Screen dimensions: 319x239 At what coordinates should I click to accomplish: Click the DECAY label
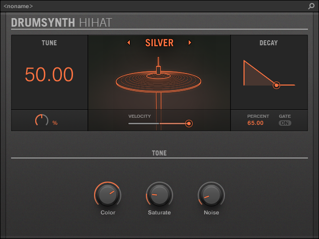click(269, 43)
